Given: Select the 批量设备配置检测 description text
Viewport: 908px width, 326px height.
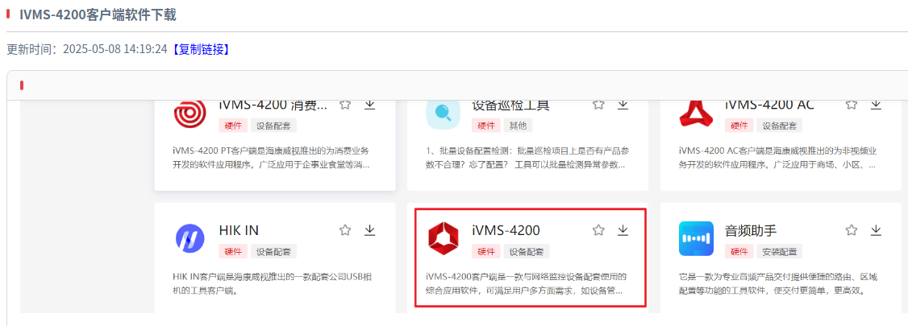Looking at the screenshot, I should pyautogui.click(x=527, y=157).
